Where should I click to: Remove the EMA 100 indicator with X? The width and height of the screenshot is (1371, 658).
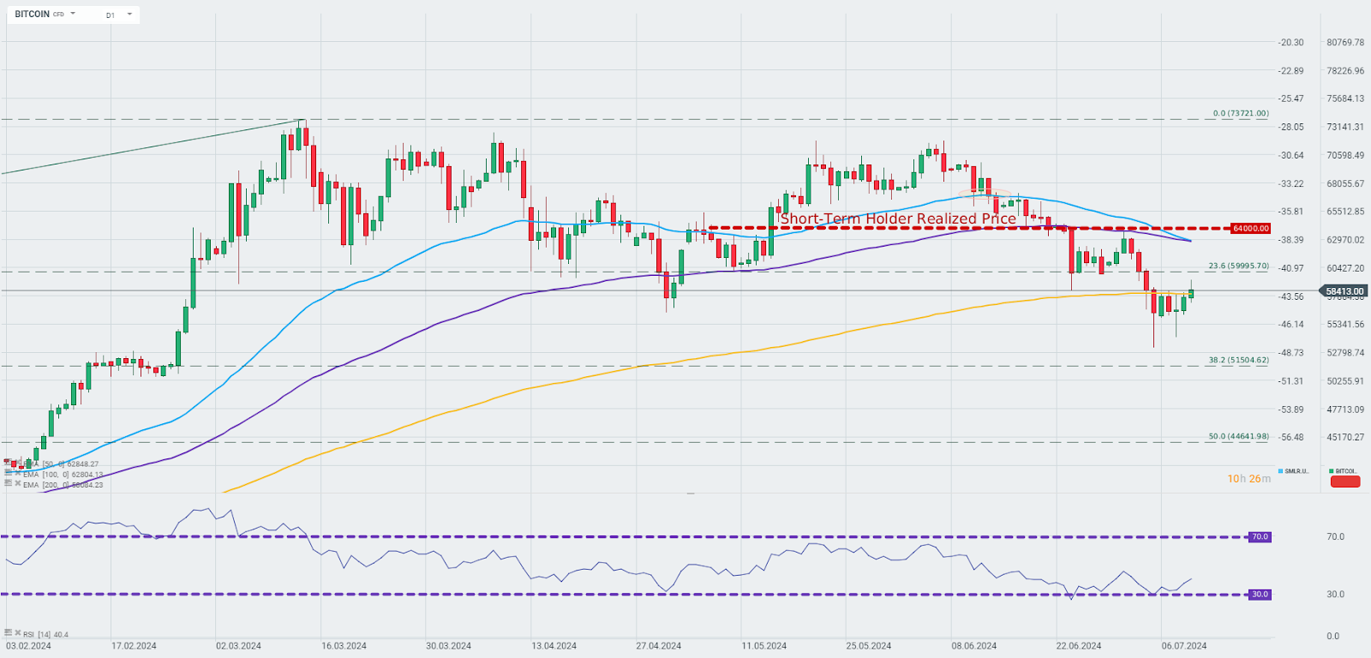(x=18, y=472)
